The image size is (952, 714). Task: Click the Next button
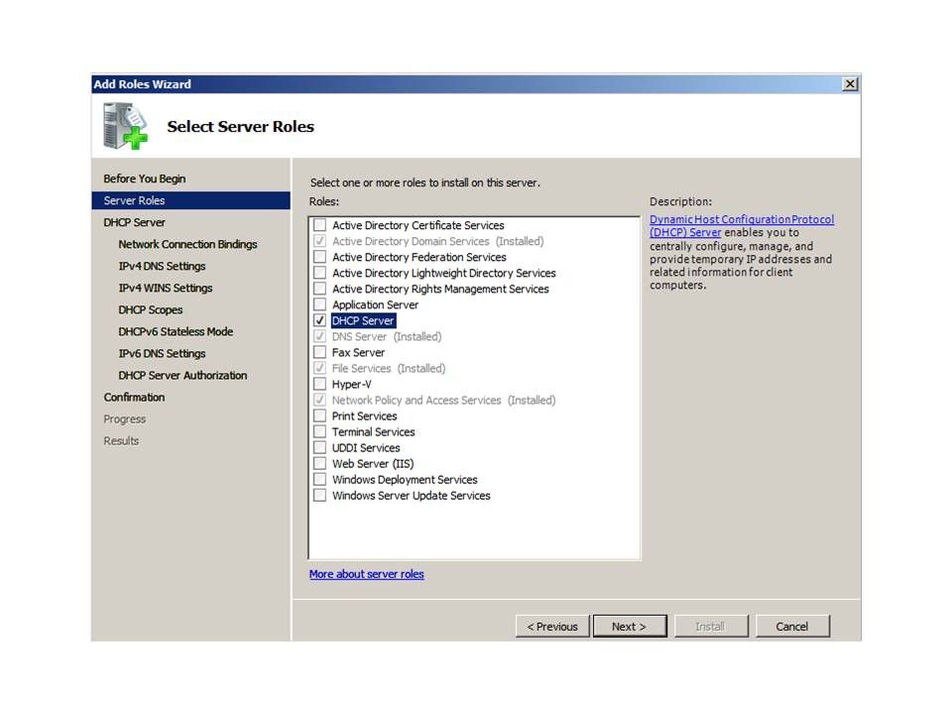pyautogui.click(x=629, y=626)
